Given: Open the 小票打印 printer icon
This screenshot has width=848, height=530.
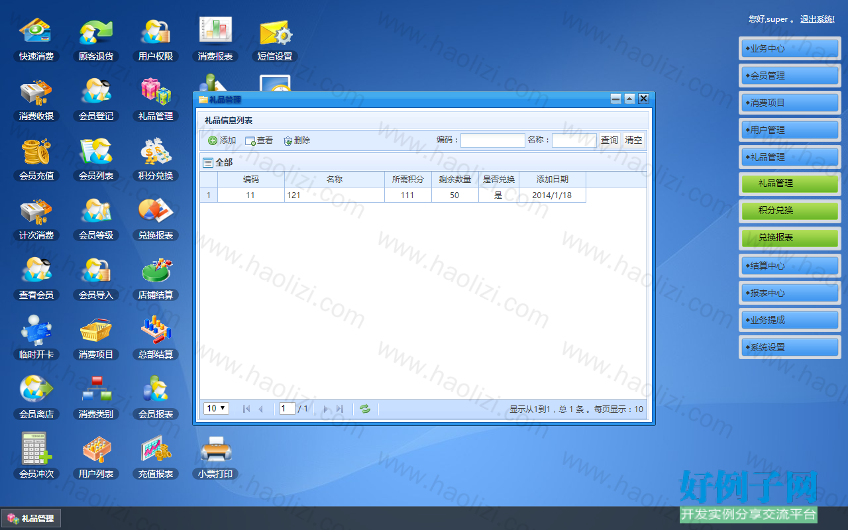Looking at the screenshot, I should 215,457.
